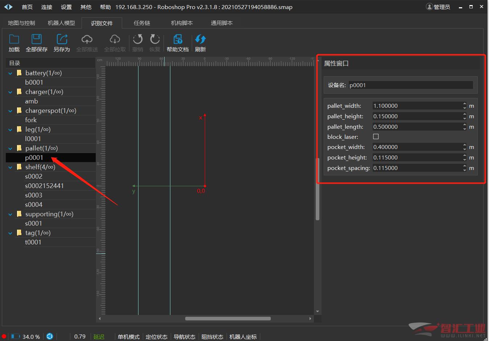
Task: Toggle the block_laser checkbox
Action: [x=376, y=136]
